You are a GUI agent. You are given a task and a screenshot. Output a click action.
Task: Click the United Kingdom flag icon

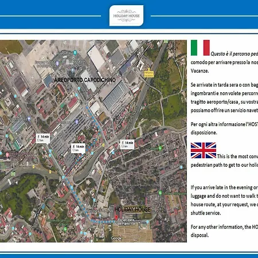pyautogui.click(x=204, y=150)
